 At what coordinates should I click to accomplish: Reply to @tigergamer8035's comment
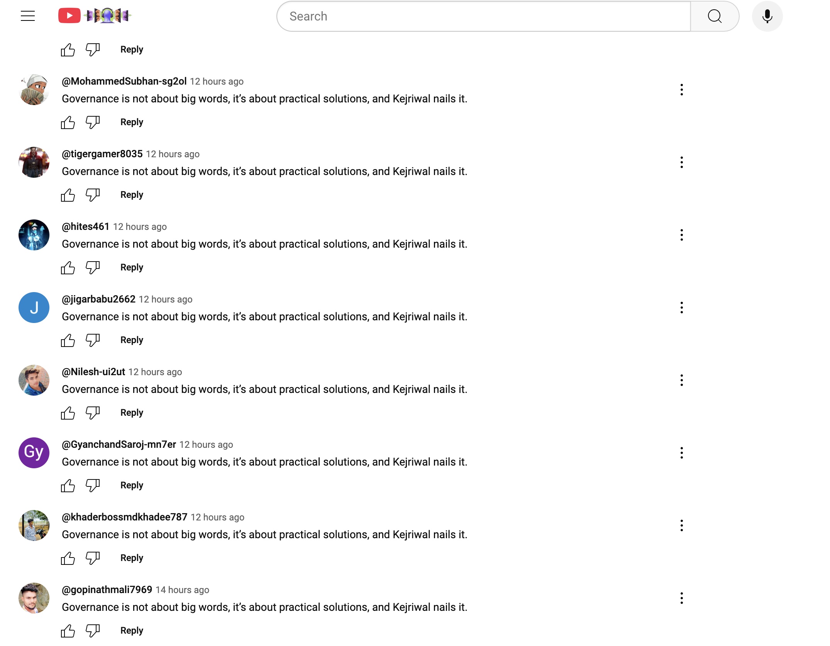click(x=132, y=195)
